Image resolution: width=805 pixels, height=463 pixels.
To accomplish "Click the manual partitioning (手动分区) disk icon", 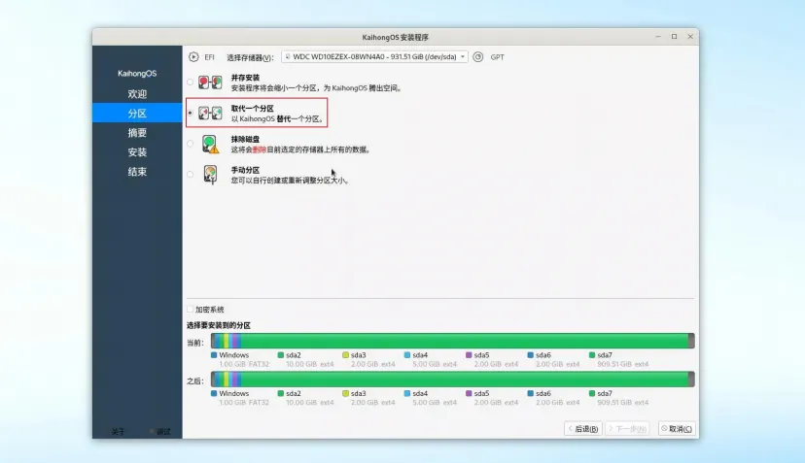I will click(210, 175).
